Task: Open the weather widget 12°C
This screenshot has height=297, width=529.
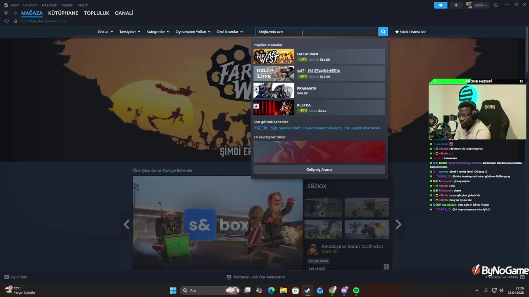Action: pyautogui.click(x=20, y=290)
